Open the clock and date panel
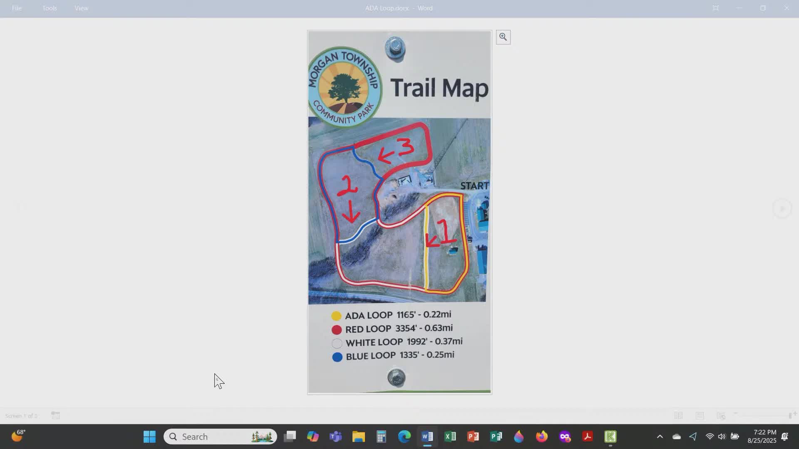 click(x=762, y=437)
